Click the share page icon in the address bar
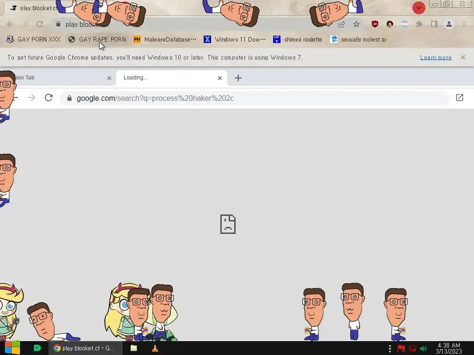 342,24
